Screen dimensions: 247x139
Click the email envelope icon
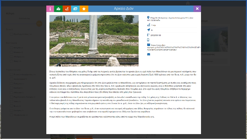149,54
